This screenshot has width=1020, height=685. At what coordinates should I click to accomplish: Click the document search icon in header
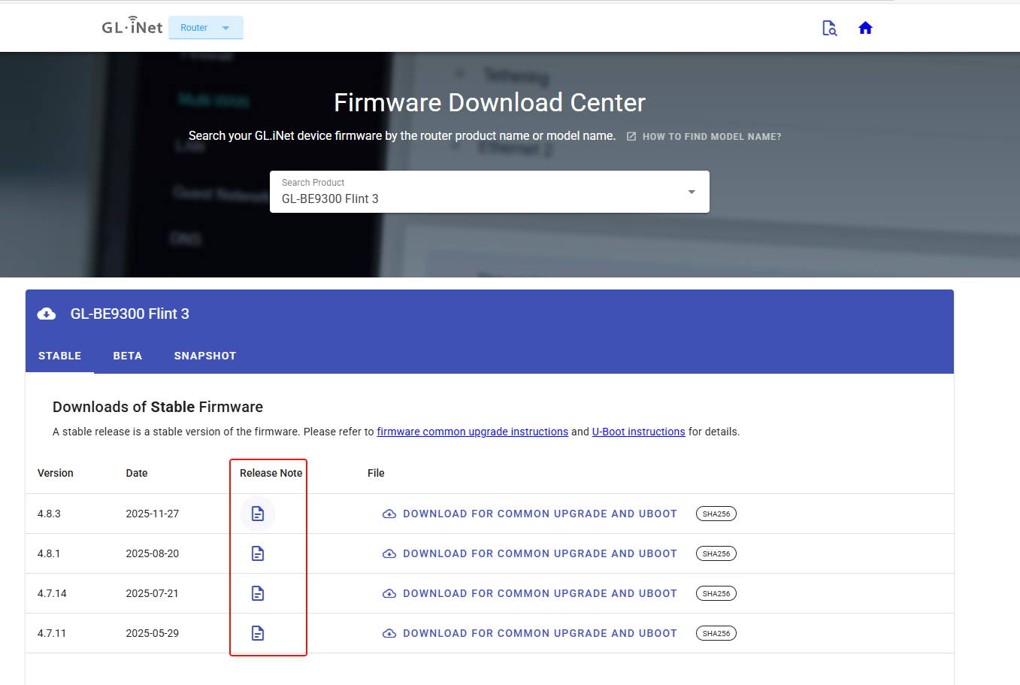tap(829, 28)
